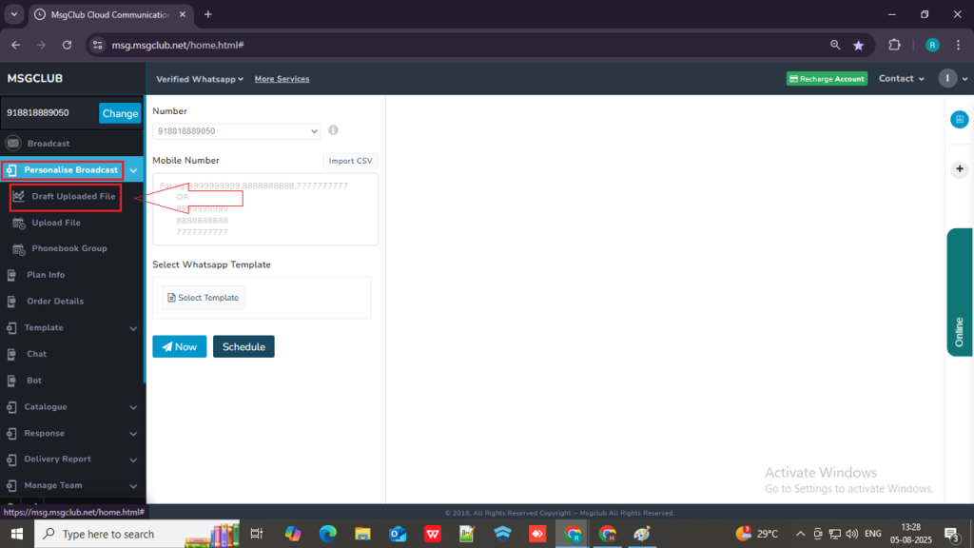Open the Plan Info sidebar icon
The image size is (974, 548).
(11, 275)
